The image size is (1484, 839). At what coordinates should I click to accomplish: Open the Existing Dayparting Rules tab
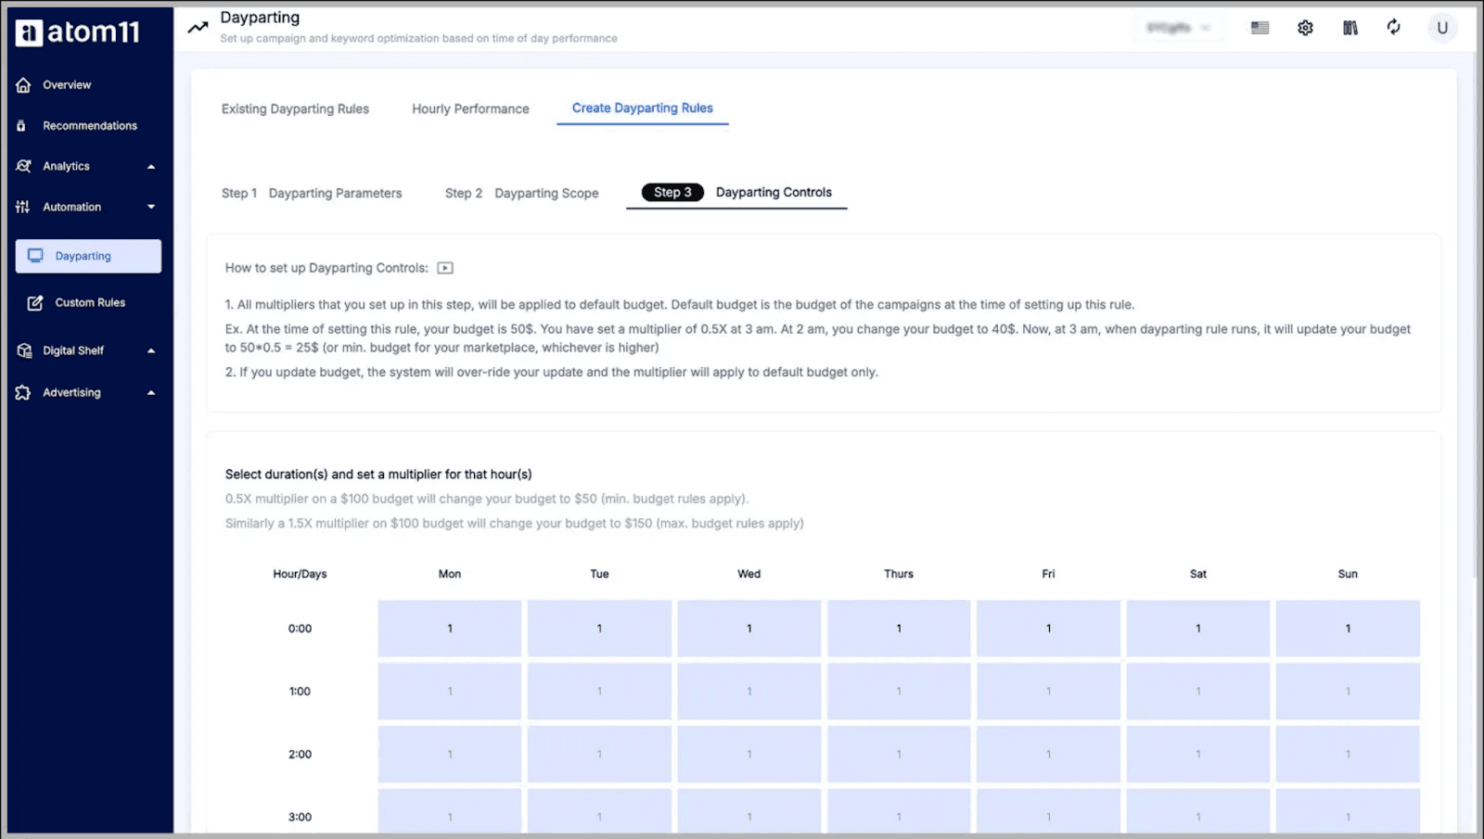tap(295, 108)
